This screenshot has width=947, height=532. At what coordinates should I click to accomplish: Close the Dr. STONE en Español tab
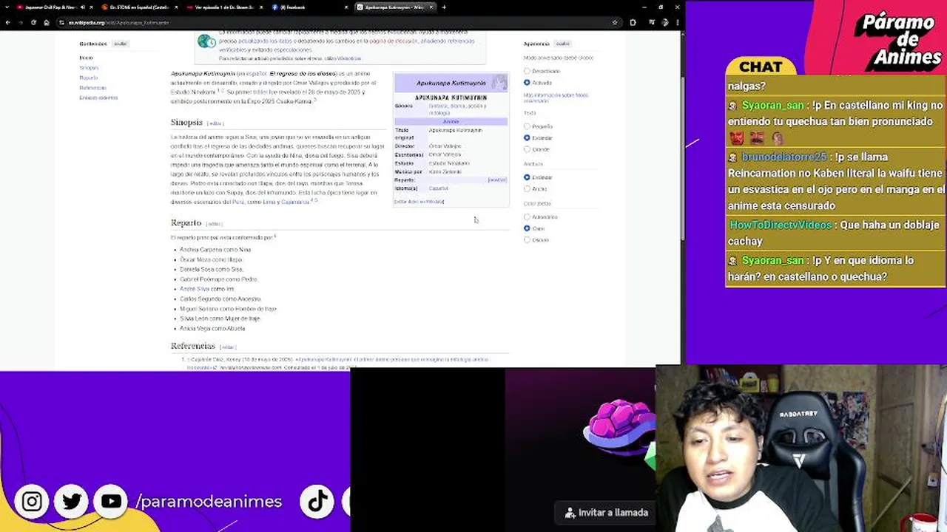click(176, 7)
